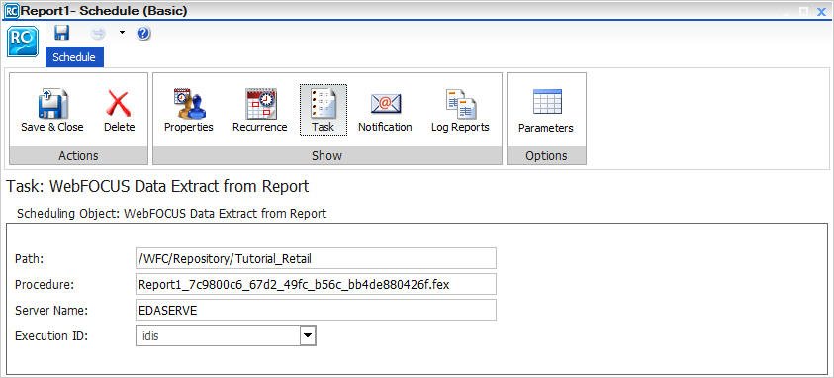
Task: Delete the schedule with the red X
Action: pyautogui.click(x=119, y=111)
